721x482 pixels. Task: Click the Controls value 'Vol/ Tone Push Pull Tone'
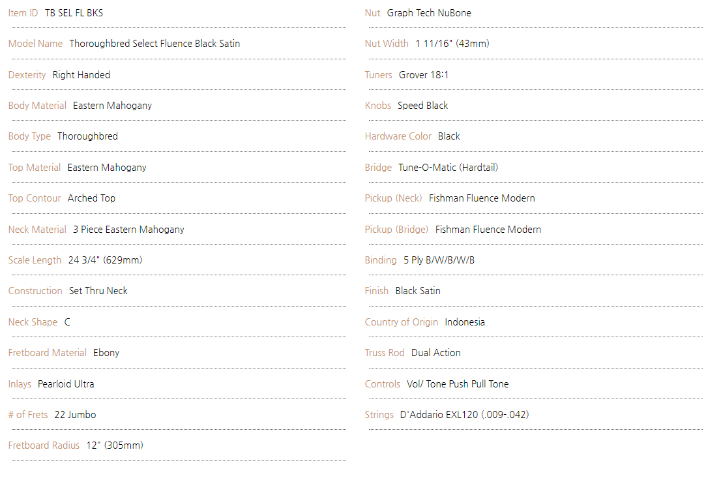(458, 384)
